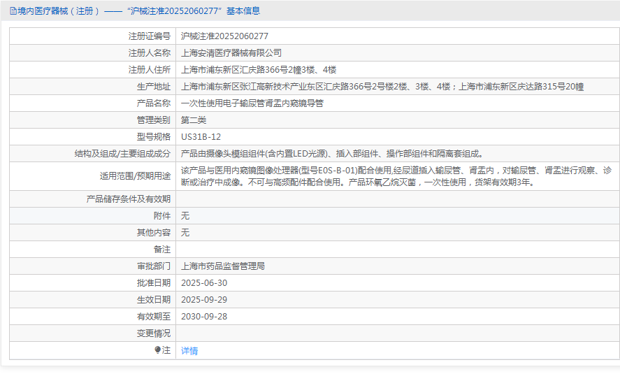Click the 注册人名称 label
The height and width of the screenshot is (374, 620).
[150, 53]
